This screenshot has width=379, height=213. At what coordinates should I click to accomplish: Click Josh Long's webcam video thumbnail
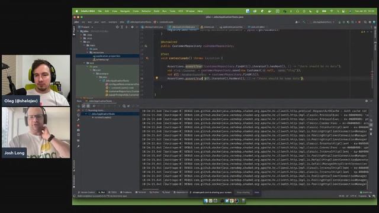point(36,133)
